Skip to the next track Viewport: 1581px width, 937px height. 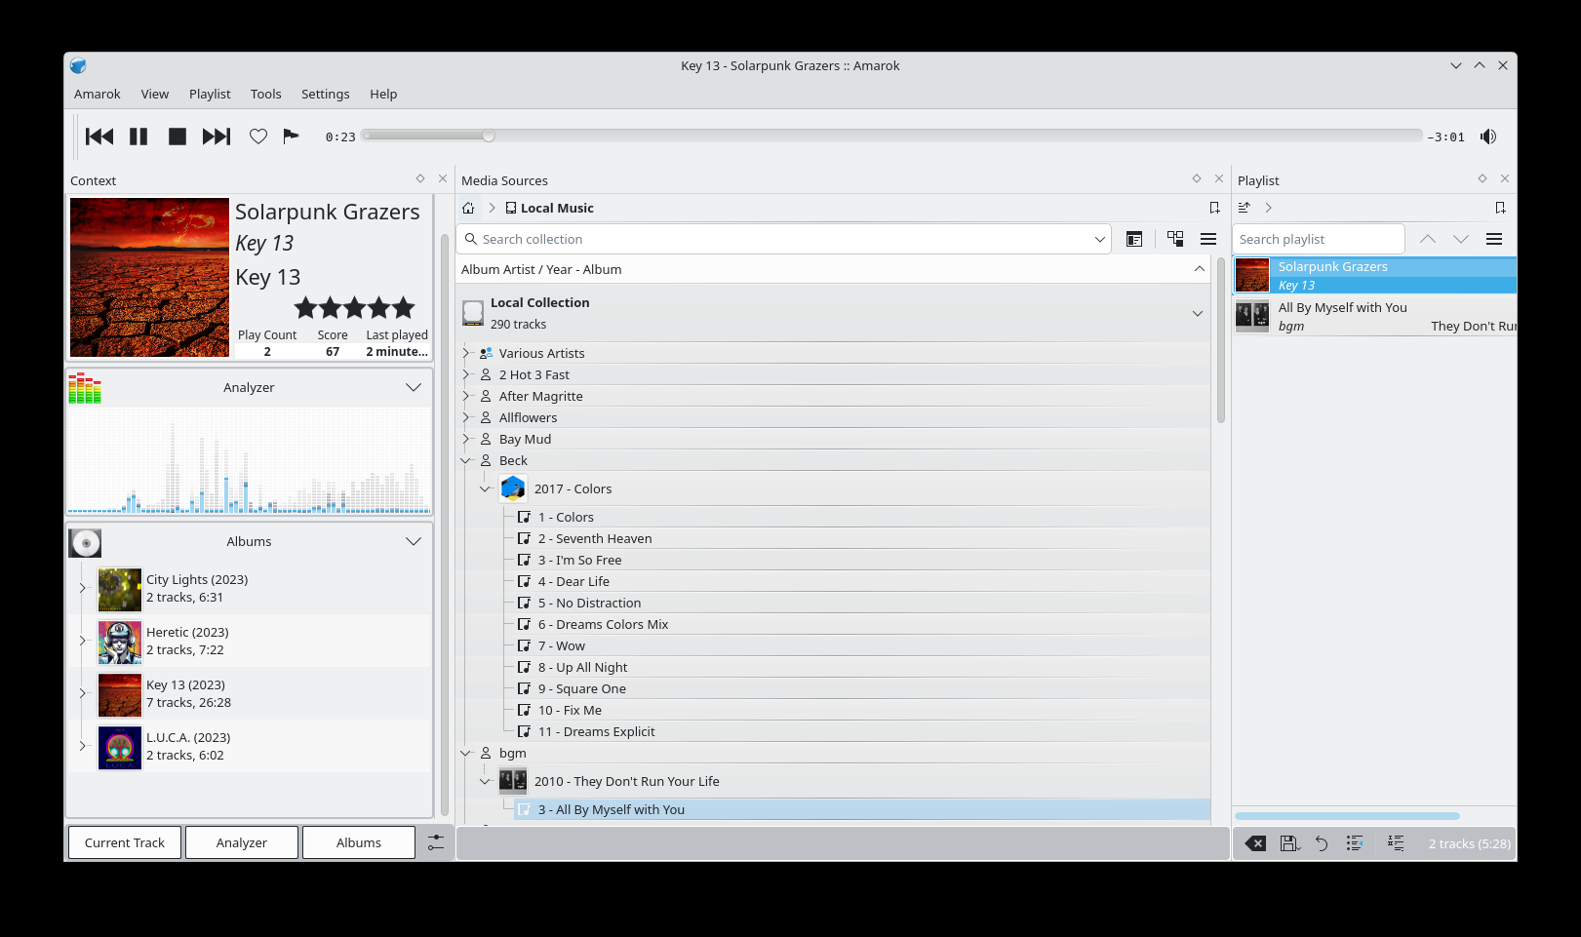[217, 137]
